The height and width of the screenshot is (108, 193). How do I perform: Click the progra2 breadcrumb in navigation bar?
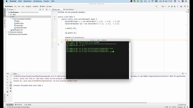(x=28, y=6)
